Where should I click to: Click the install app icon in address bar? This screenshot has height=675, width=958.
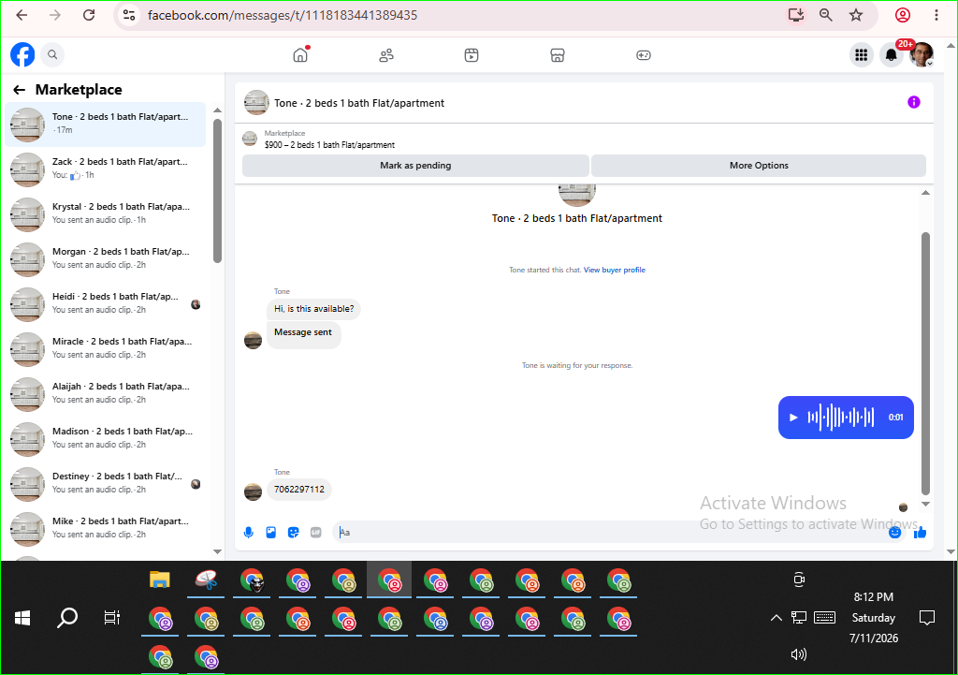[x=795, y=15]
